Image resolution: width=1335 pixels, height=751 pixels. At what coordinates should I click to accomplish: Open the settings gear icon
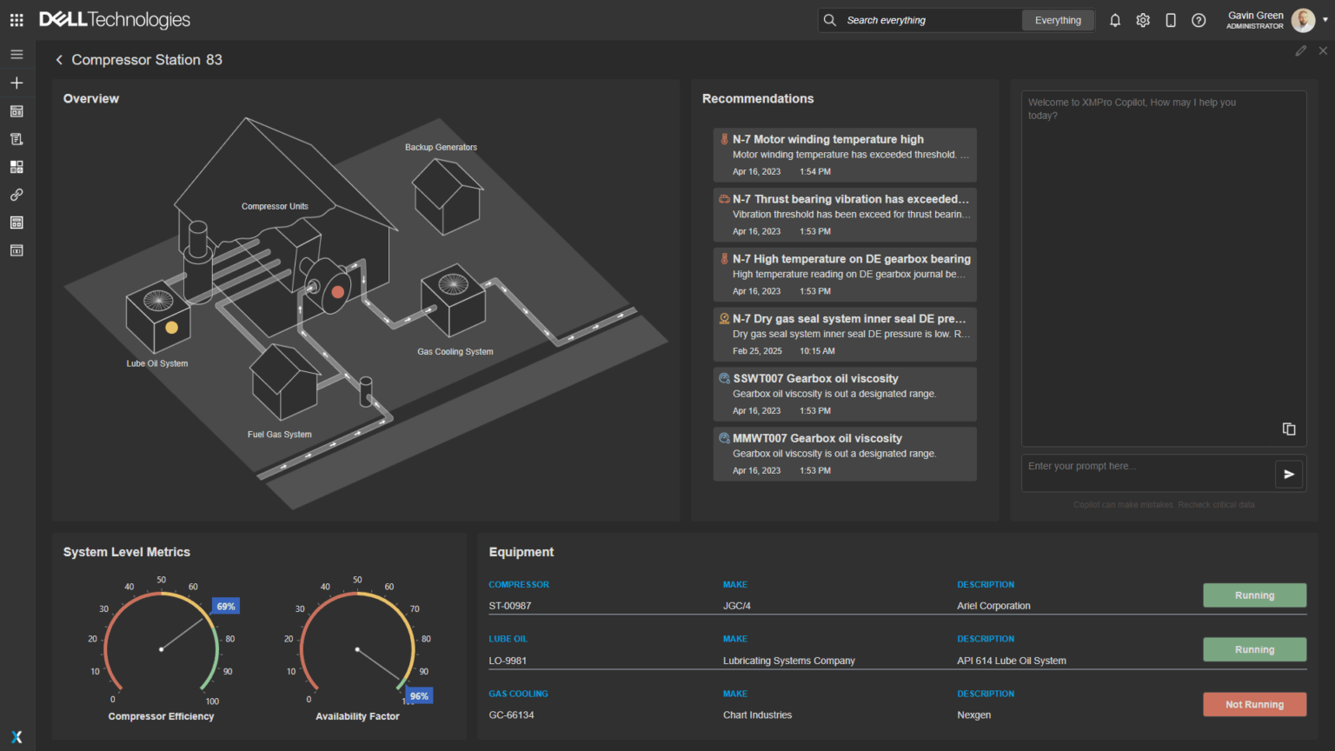[x=1143, y=20]
